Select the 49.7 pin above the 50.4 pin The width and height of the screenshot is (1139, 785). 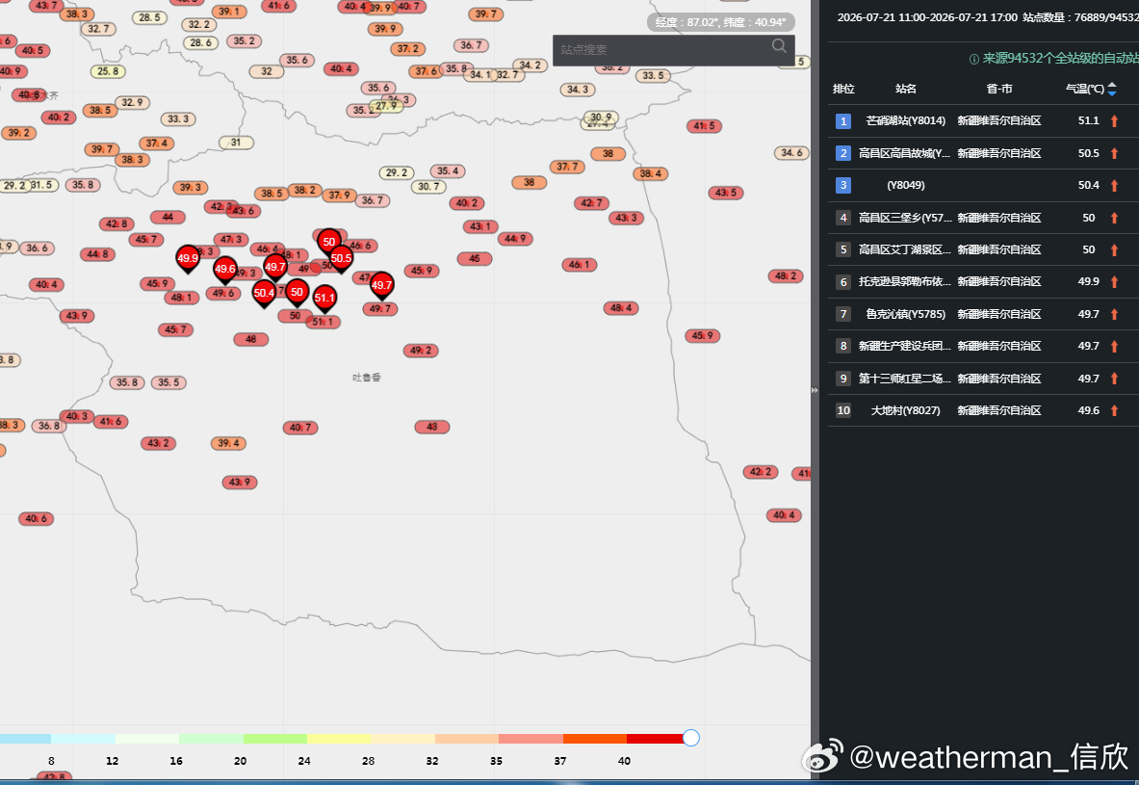pos(274,268)
